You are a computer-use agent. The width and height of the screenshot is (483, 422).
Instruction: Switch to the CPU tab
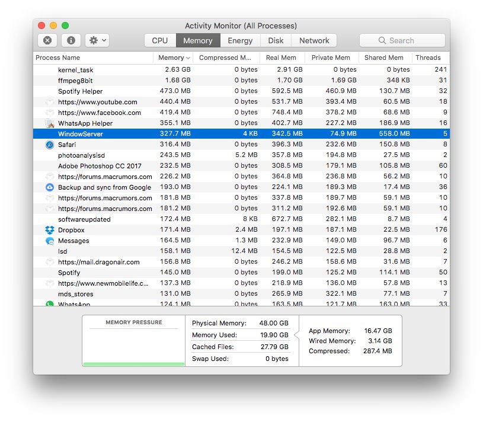click(160, 40)
